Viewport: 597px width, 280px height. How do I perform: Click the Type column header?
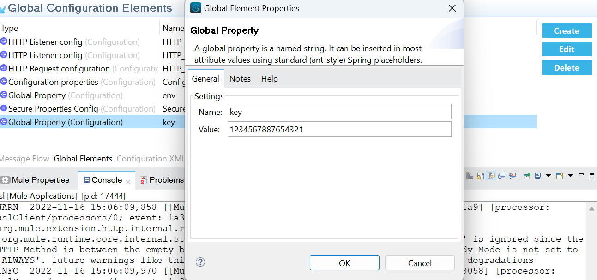point(9,28)
